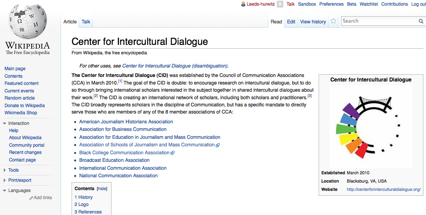The height and width of the screenshot is (215, 426).
Task: Open the View history tab
Action: pyautogui.click(x=313, y=21)
